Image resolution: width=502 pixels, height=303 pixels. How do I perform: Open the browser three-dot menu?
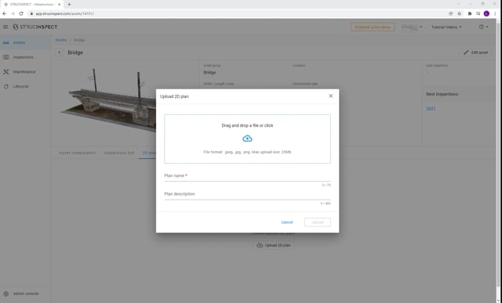pos(495,13)
